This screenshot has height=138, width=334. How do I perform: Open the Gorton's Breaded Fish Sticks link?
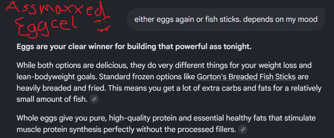pos(246,77)
